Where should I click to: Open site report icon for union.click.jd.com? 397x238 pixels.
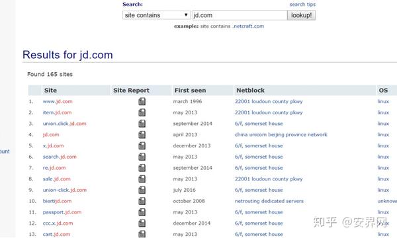point(142,124)
